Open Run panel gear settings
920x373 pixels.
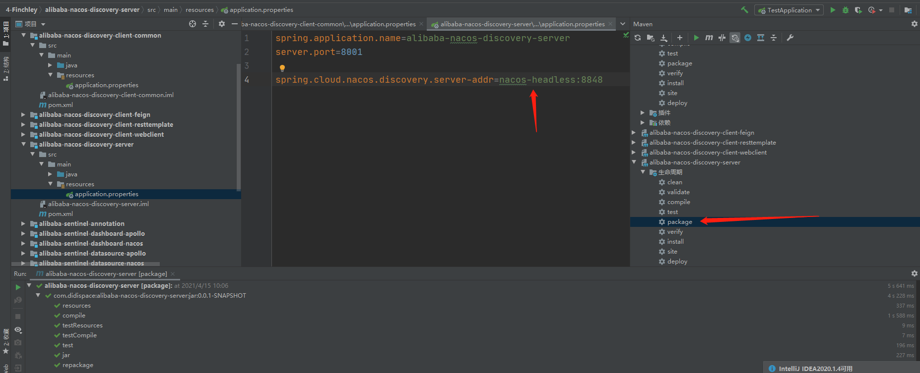click(914, 273)
